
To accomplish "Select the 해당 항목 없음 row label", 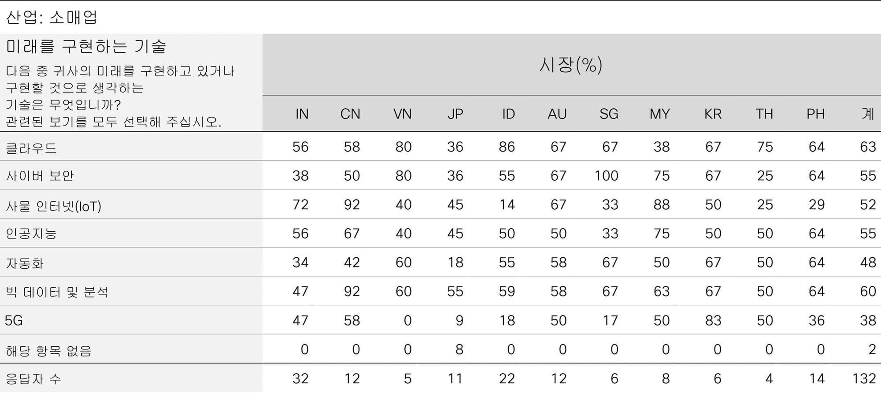I will pyautogui.click(x=48, y=351).
